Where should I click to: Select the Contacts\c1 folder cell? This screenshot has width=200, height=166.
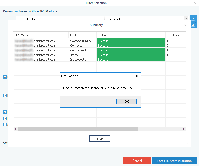tap(82, 50)
